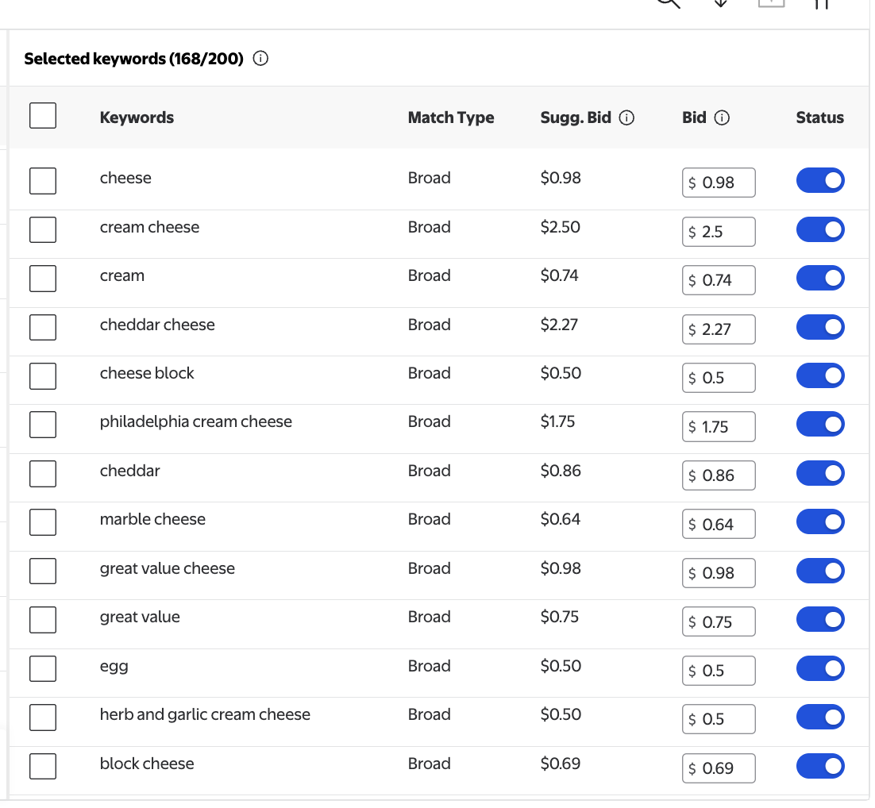Viewport: 875px width, 808px height.
Task: Switch off cheddar cheese status toggle
Action: pyautogui.click(x=820, y=327)
